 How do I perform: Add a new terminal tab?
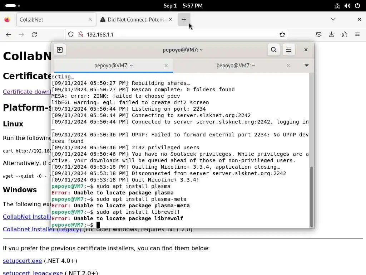tap(60, 50)
